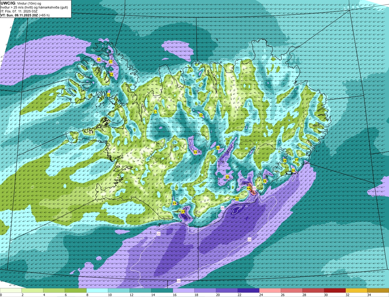Viewport: 389px width, 297px height.
Task: Select the pink 24–26 m/s legend swatch
Action: tap(270, 291)
